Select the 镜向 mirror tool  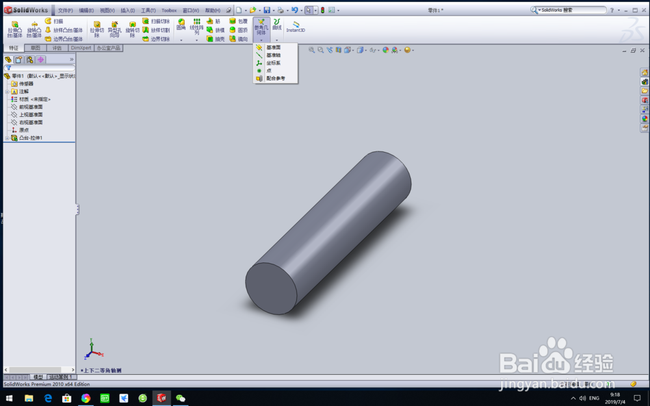pos(239,39)
